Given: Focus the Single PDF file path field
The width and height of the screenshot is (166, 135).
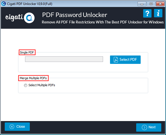Looking at the screenshot, I should [x=64, y=59].
